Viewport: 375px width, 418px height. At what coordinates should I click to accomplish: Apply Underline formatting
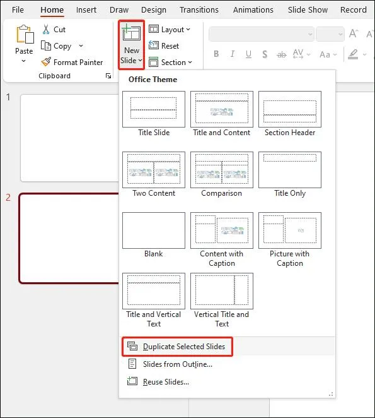pyautogui.click(x=248, y=54)
